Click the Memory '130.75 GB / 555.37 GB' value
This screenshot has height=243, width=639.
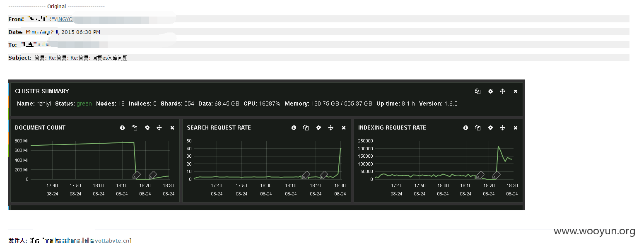click(342, 103)
